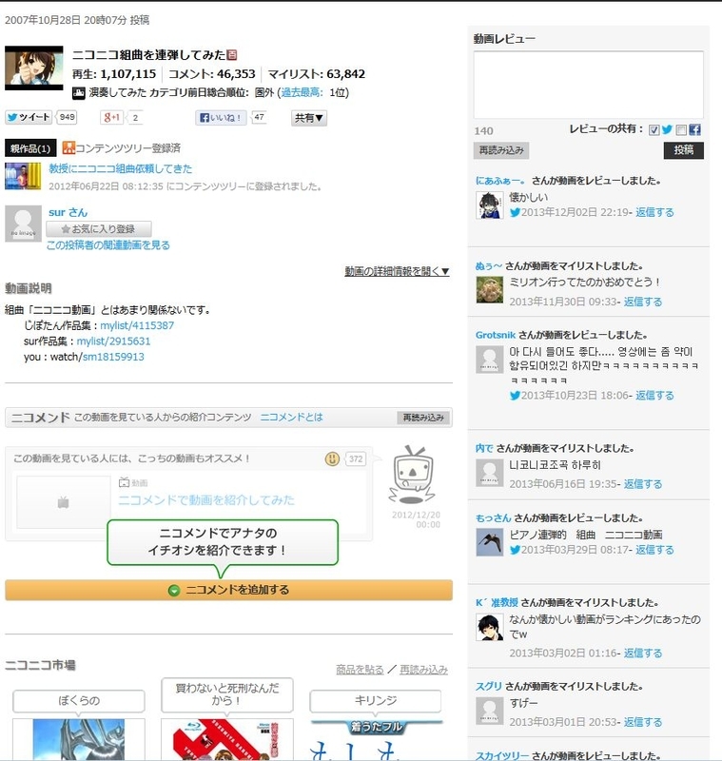Click the smiley face icon beside 372
This screenshot has height=761, width=722.
click(332, 459)
